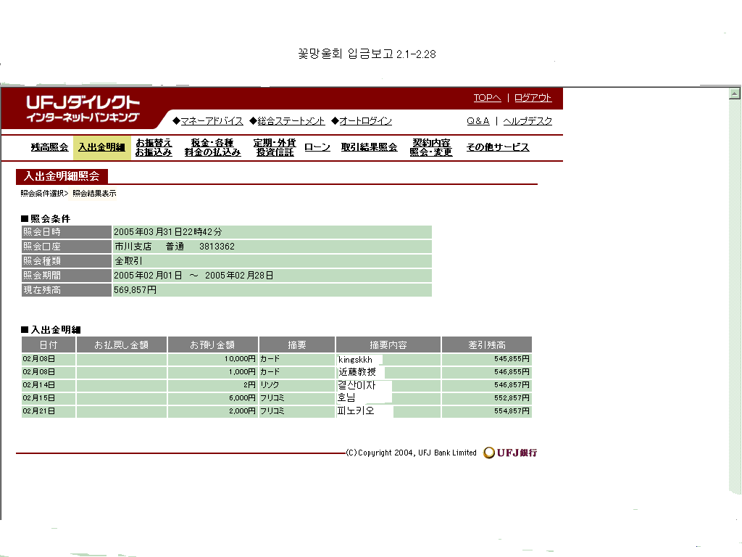This screenshot has height=557, width=742.
Task: Open the ローン menu item
Action: coord(317,147)
